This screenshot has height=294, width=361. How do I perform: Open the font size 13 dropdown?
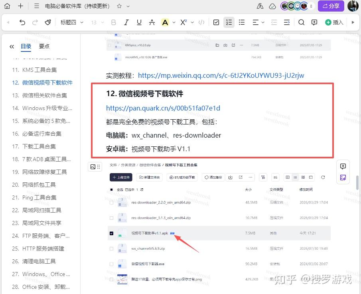click(x=97, y=22)
